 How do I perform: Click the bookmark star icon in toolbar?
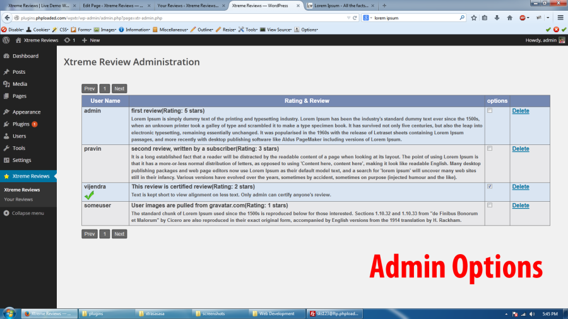click(474, 18)
